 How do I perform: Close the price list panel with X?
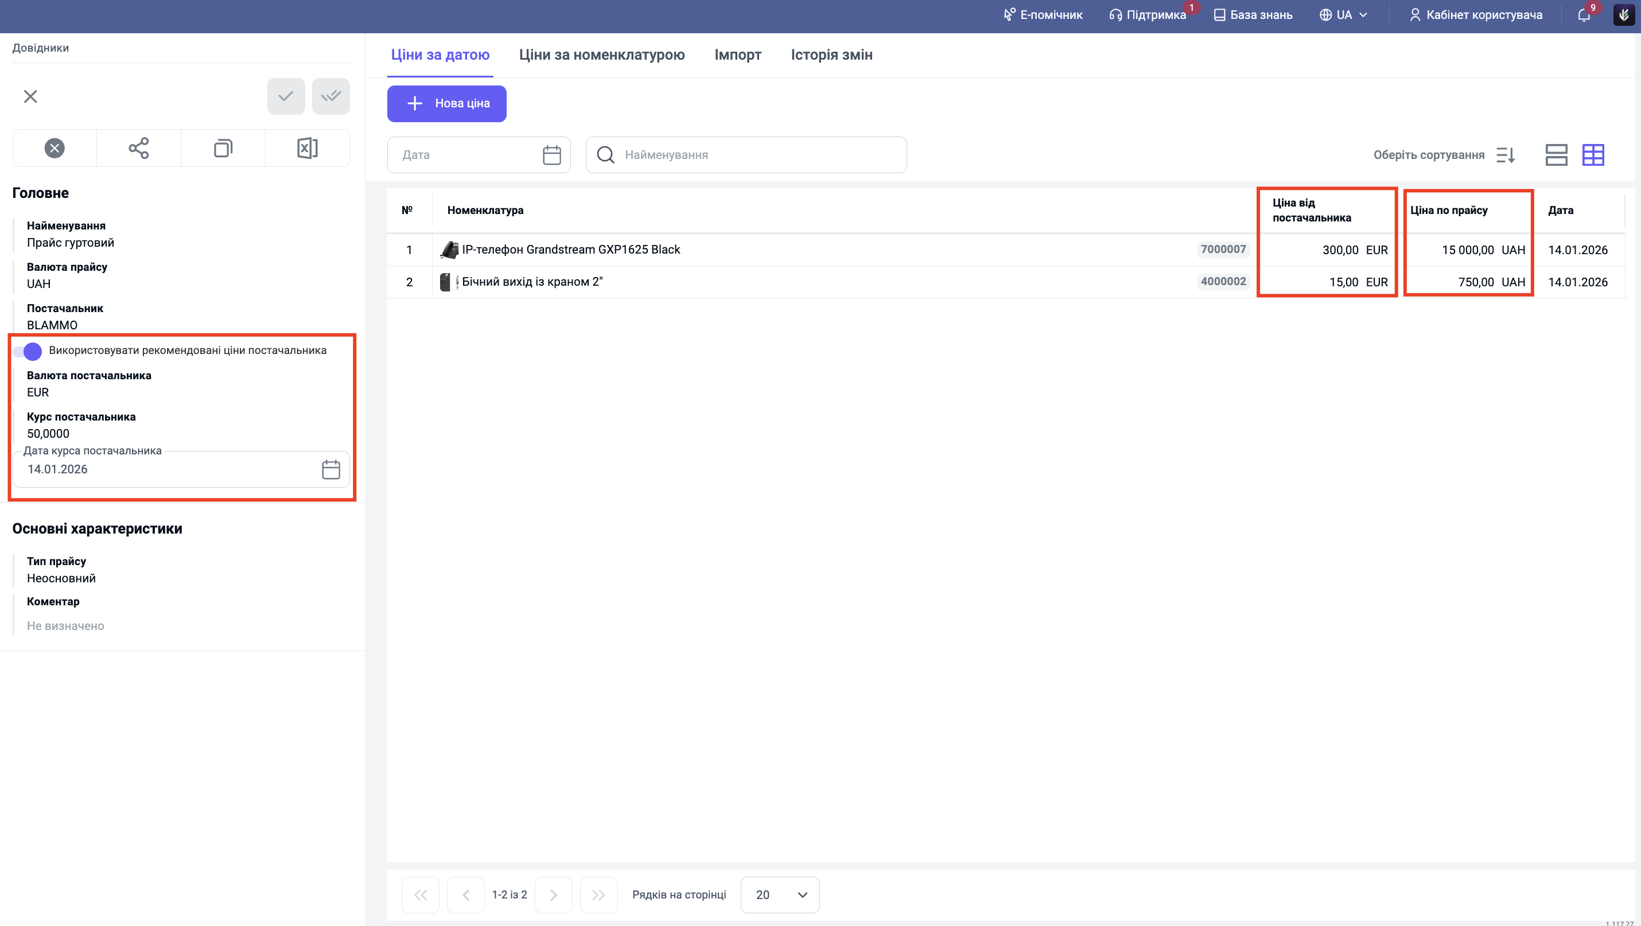pyautogui.click(x=30, y=96)
